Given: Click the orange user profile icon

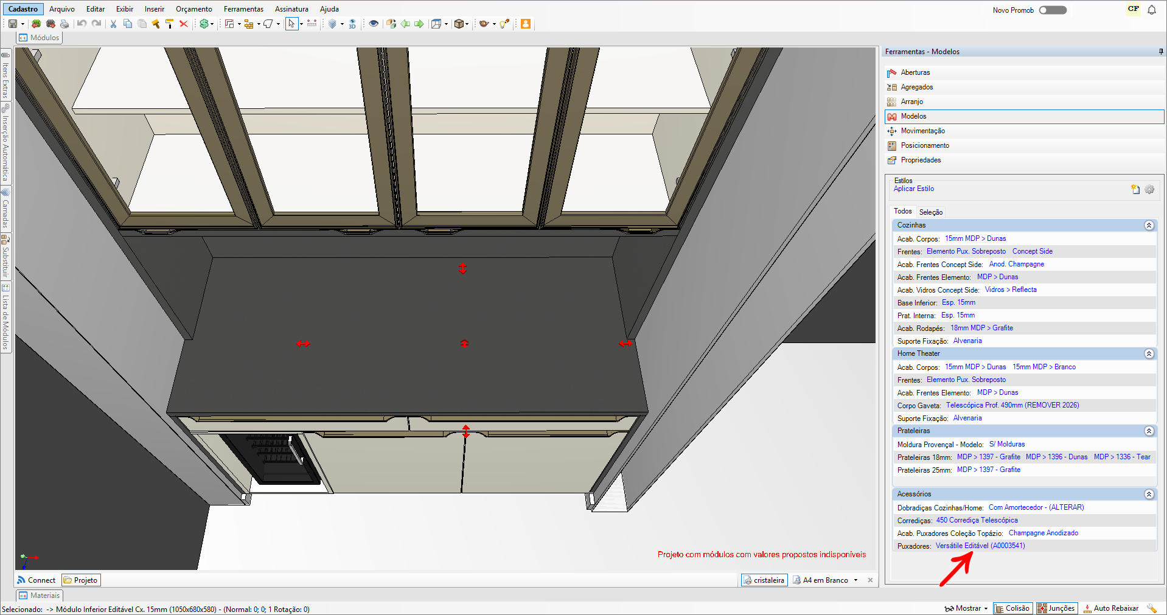Looking at the screenshot, I should click(x=526, y=24).
